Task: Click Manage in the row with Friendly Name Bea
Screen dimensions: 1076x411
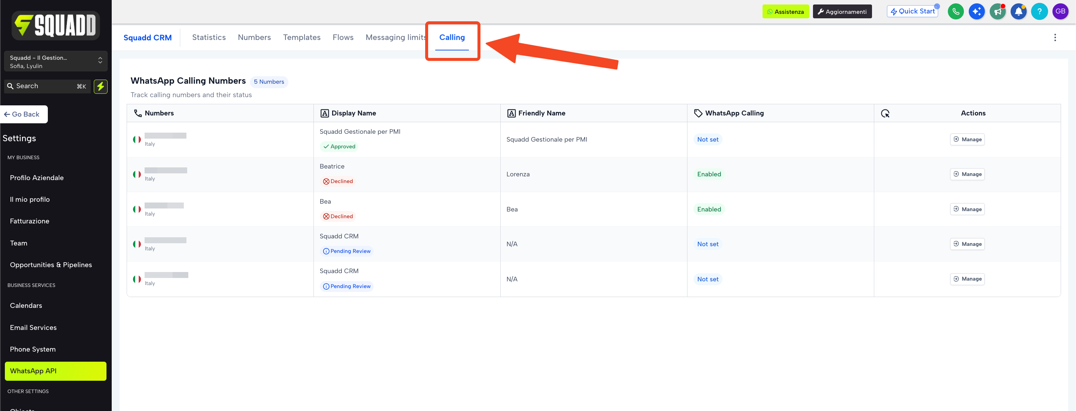Action: coord(967,209)
